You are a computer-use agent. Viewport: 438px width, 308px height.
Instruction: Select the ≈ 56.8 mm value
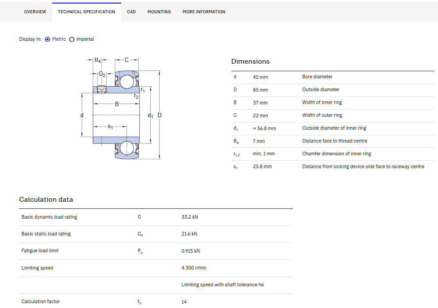(265, 128)
